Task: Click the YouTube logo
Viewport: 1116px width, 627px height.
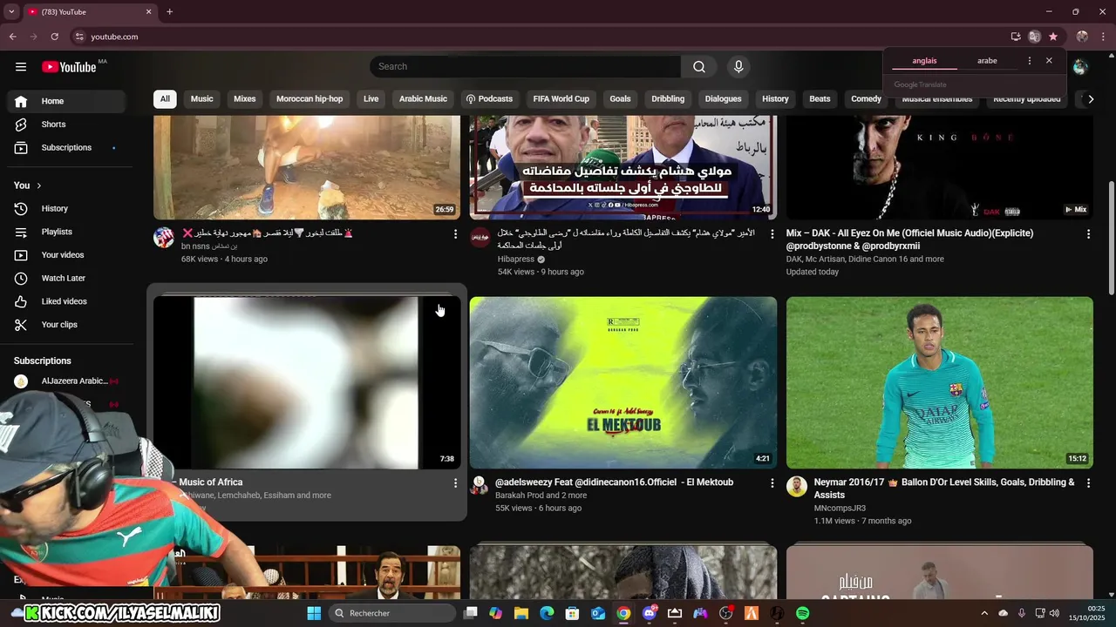Action: [69, 67]
